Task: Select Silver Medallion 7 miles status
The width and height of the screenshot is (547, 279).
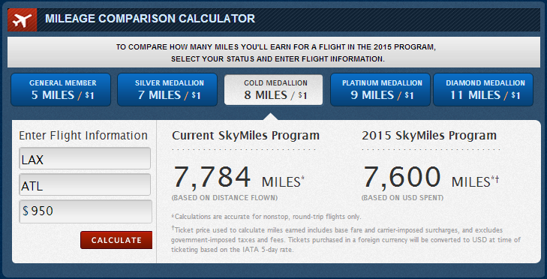Action: click(x=167, y=90)
